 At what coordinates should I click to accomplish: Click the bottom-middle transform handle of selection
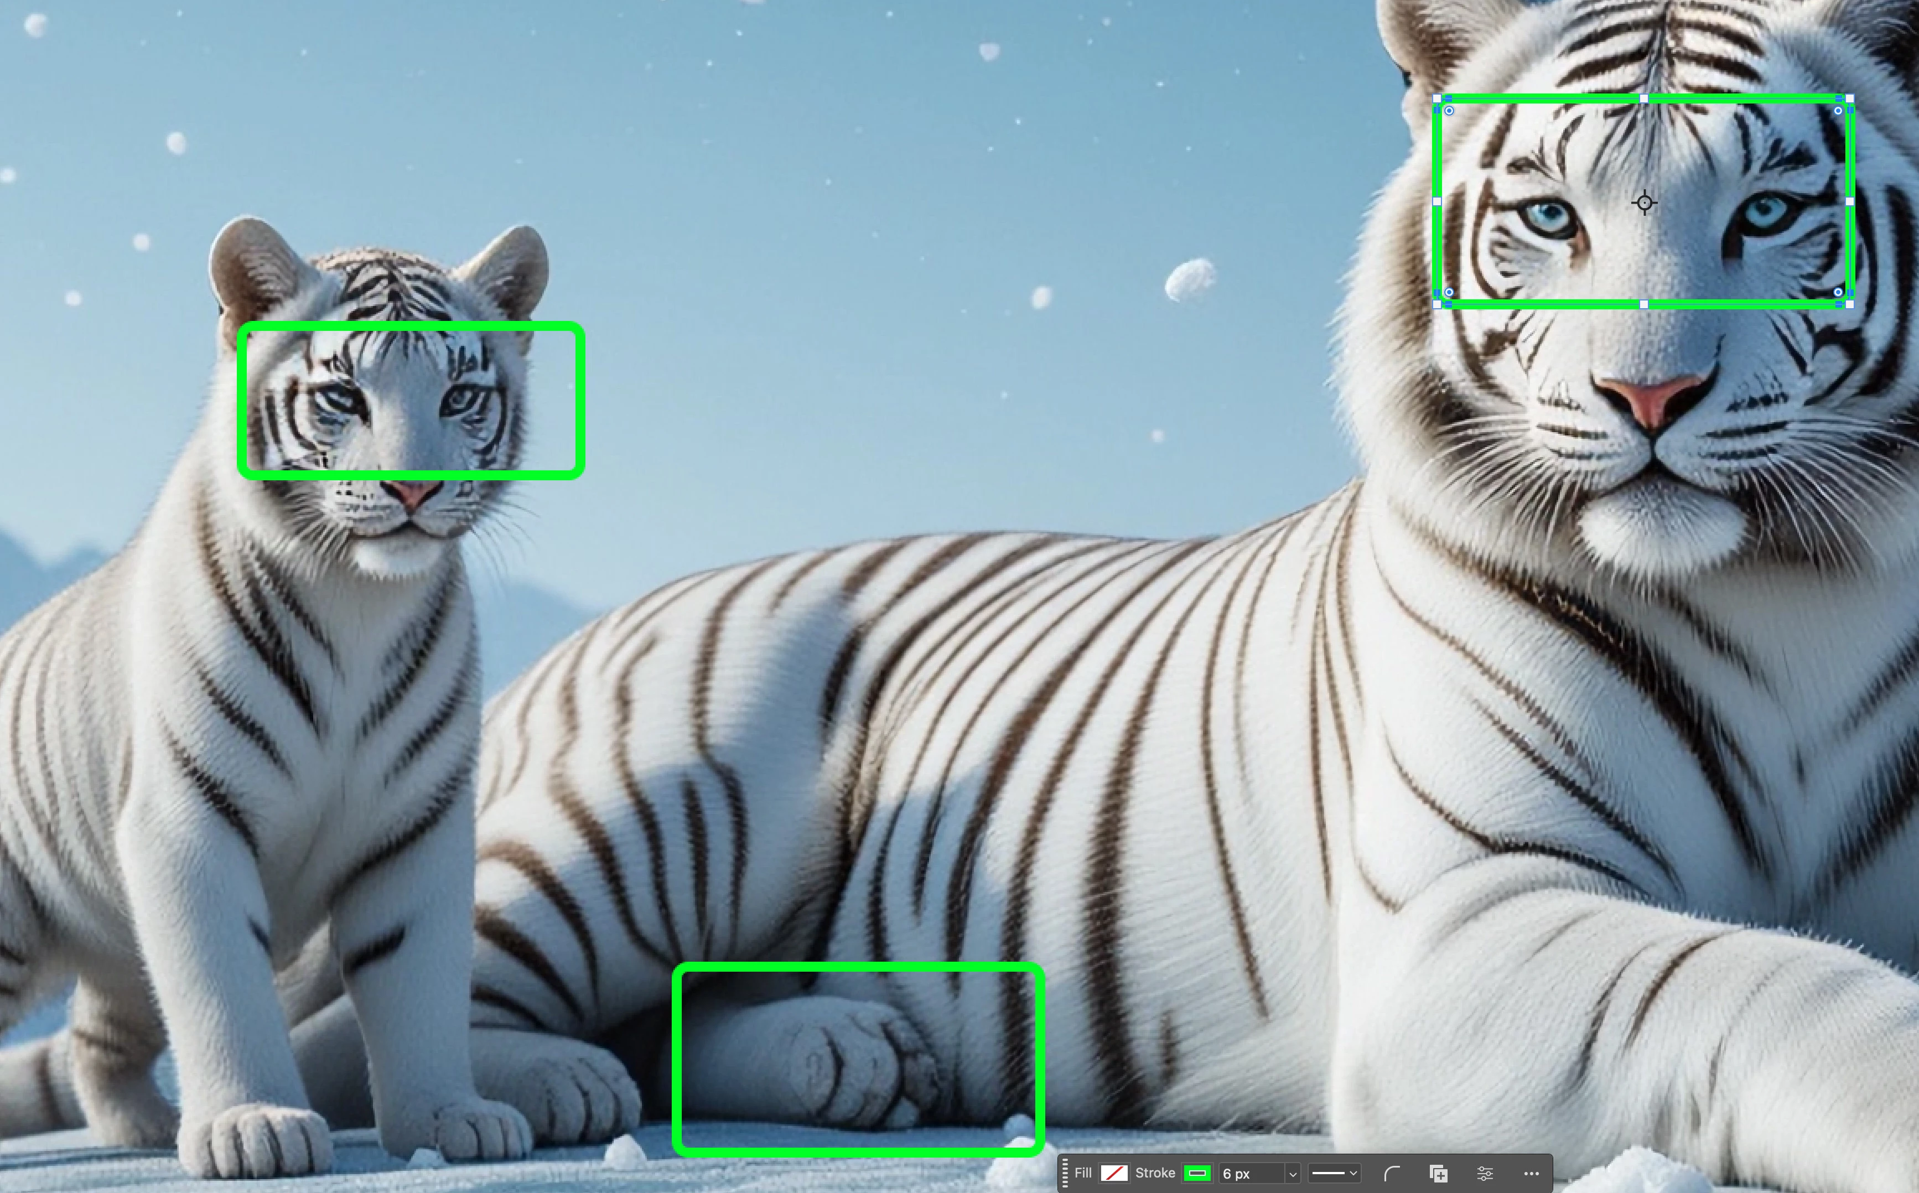tap(1643, 304)
